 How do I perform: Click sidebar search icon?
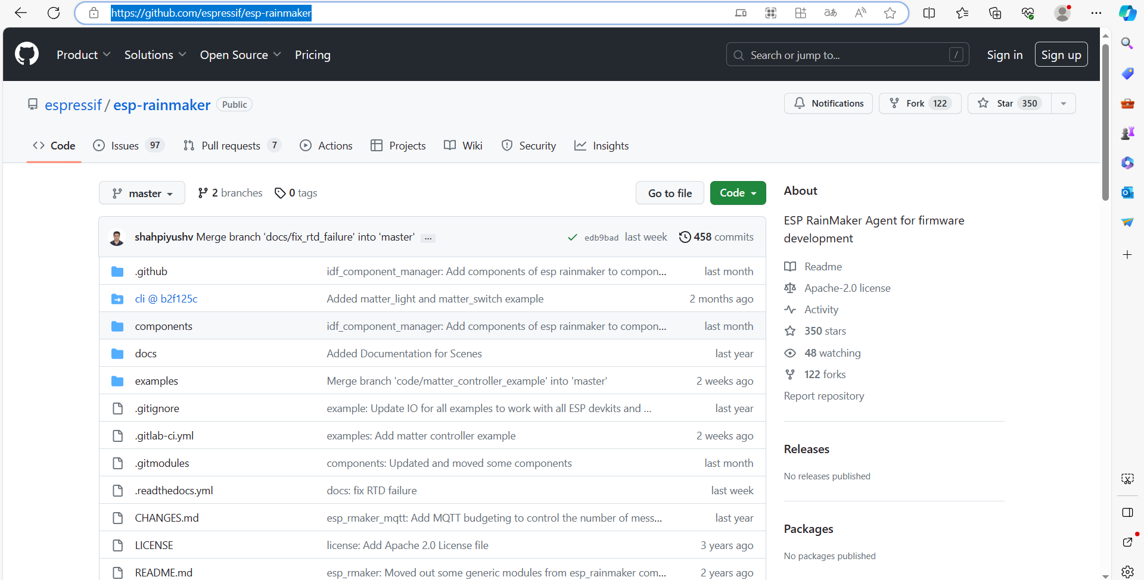pos(1127,43)
